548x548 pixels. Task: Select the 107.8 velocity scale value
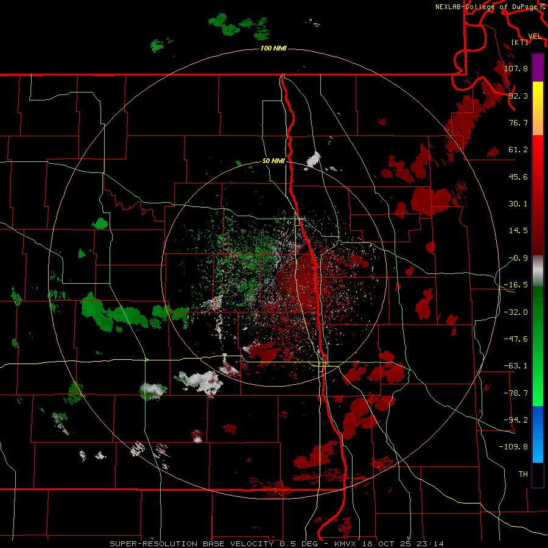(x=516, y=68)
